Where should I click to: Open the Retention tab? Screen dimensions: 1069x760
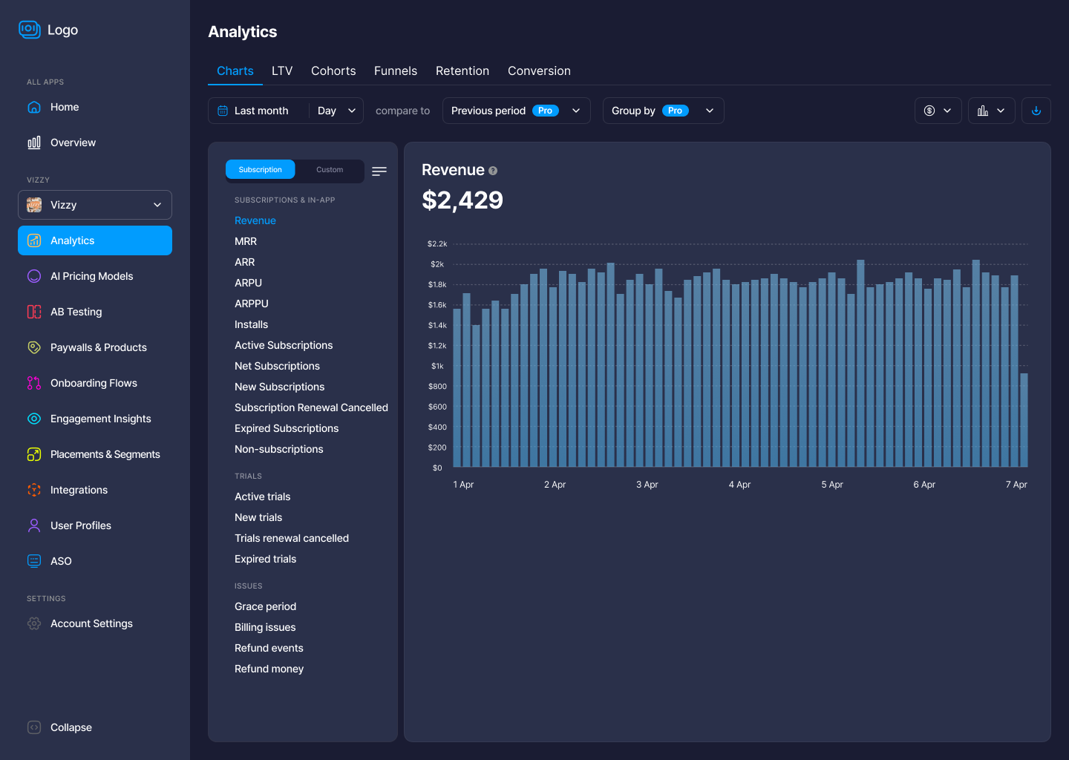462,71
